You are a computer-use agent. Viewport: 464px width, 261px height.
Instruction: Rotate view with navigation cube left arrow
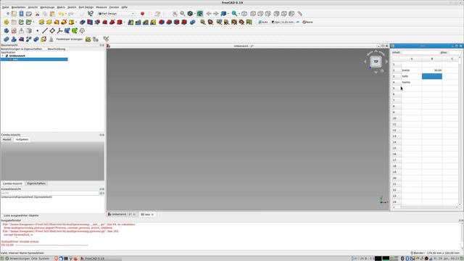pyautogui.click(x=365, y=62)
